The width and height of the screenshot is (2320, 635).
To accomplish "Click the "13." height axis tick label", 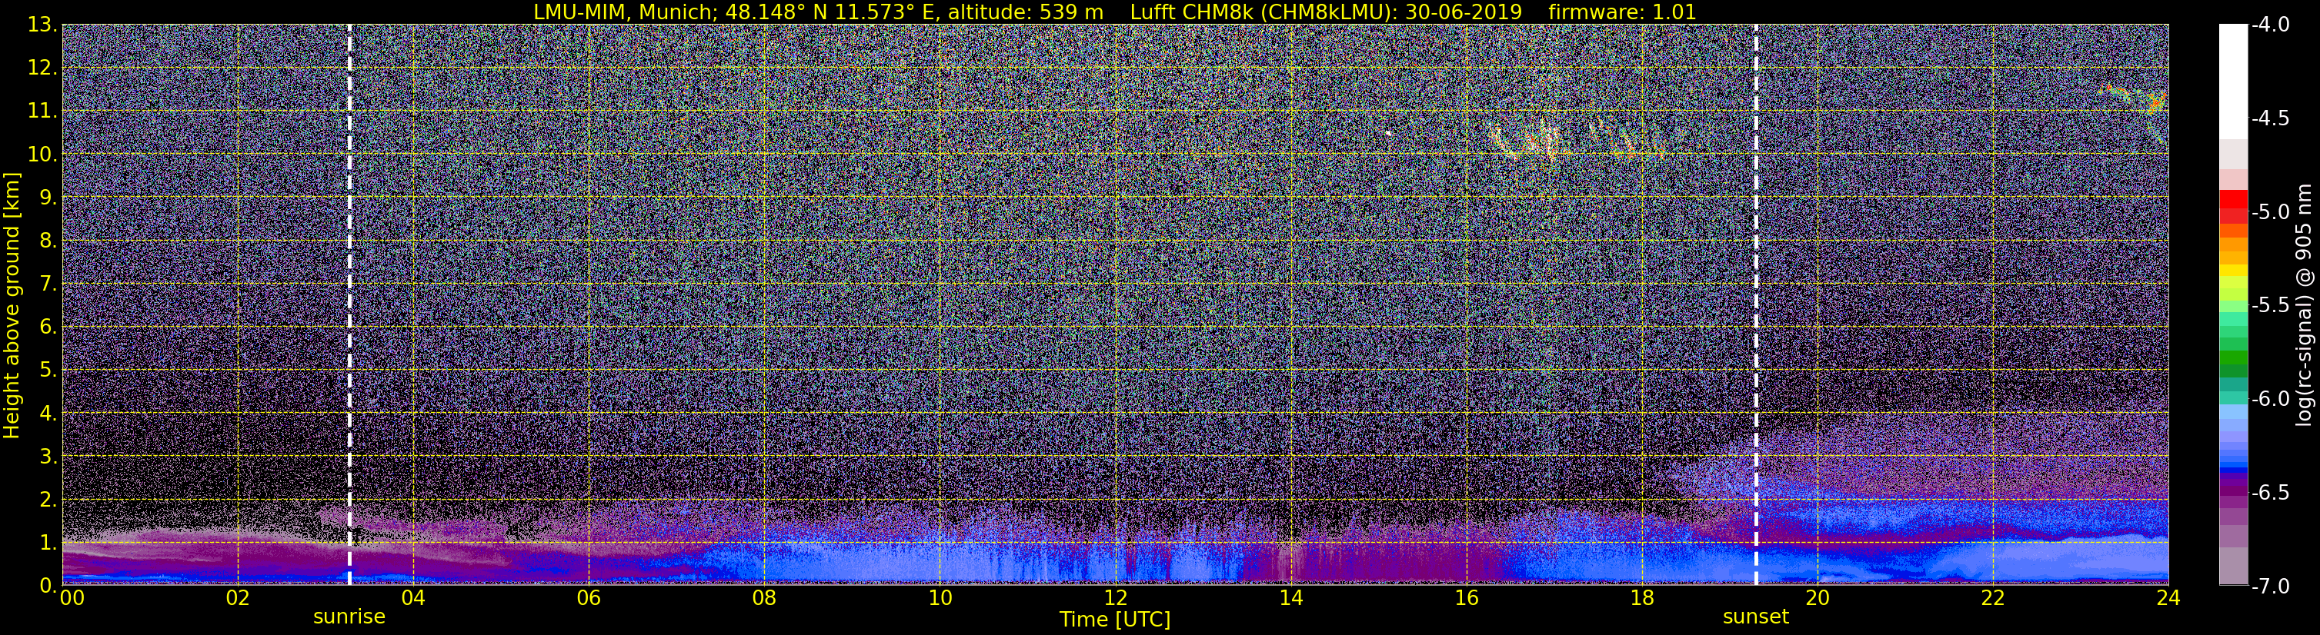I will [x=42, y=25].
